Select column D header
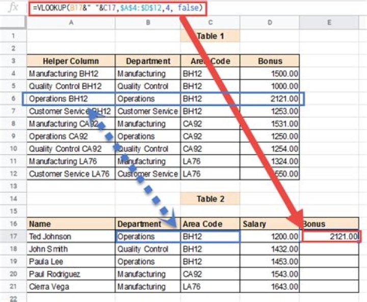The height and width of the screenshot is (302, 367). [x=270, y=22]
